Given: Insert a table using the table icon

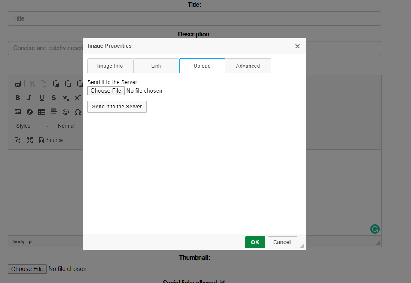Looking at the screenshot, I should tap(42, 112).
